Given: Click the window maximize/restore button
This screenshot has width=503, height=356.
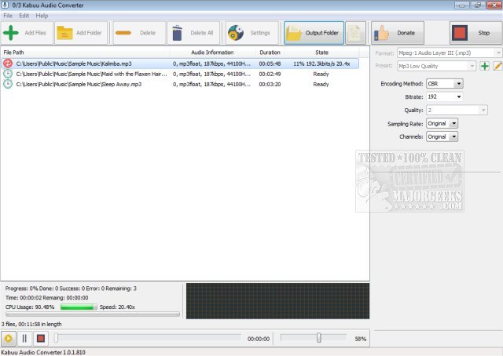Looking at the screenshot, I should 478,5.
